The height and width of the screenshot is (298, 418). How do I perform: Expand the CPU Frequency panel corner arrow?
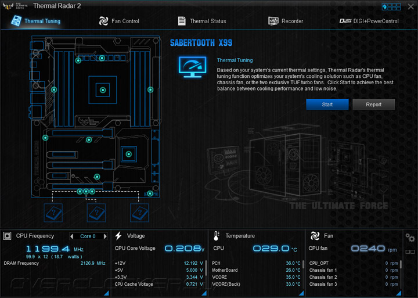click(x=106, y=293)
